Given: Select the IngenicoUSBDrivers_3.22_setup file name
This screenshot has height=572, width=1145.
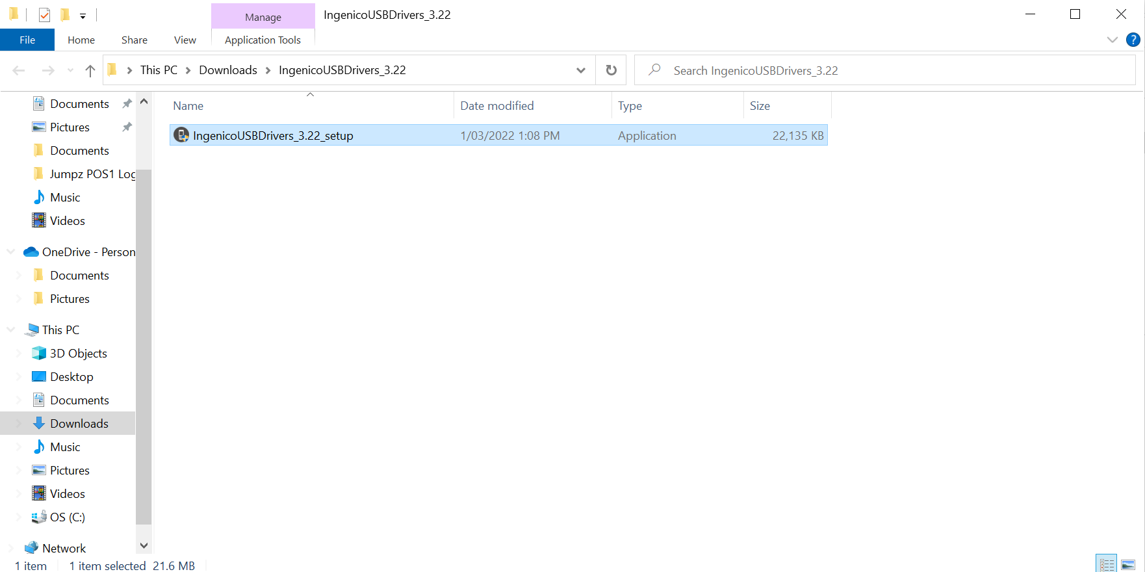Looking at the screenshot, I should 273,135.
